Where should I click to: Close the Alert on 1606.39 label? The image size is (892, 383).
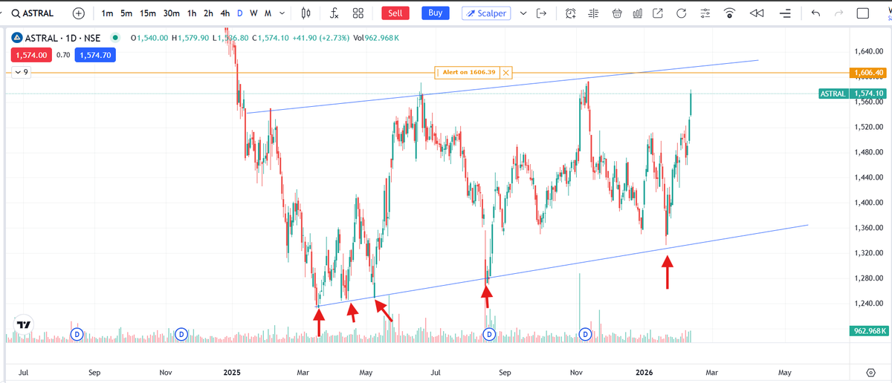click(x=506, y=72)
